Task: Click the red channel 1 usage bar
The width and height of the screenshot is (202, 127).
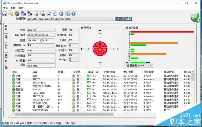Action: 162,32
